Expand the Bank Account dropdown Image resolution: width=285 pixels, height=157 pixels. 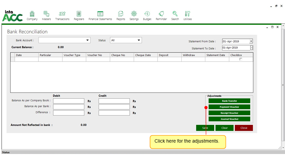[x=88, y=41]
